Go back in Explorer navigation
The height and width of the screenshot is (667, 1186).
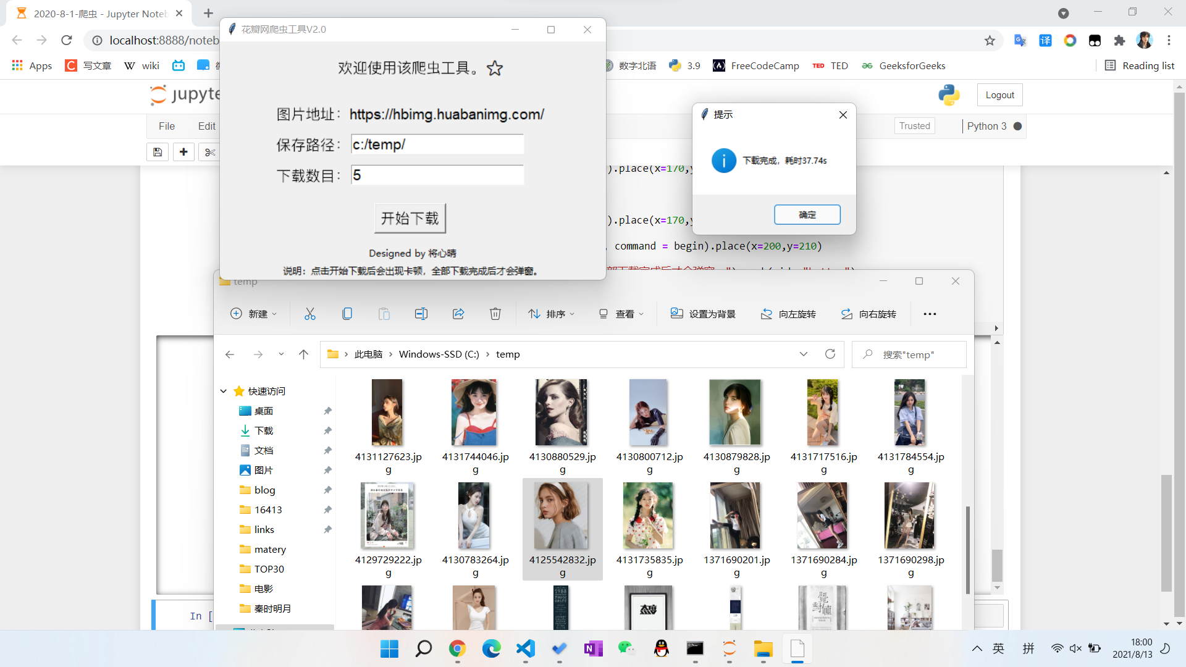click(230, 354)
